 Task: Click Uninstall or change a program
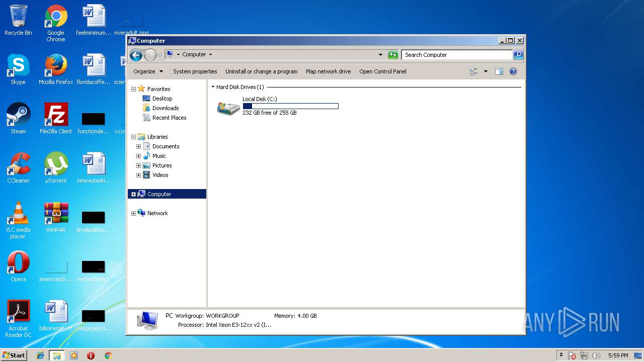pos(262,71)
